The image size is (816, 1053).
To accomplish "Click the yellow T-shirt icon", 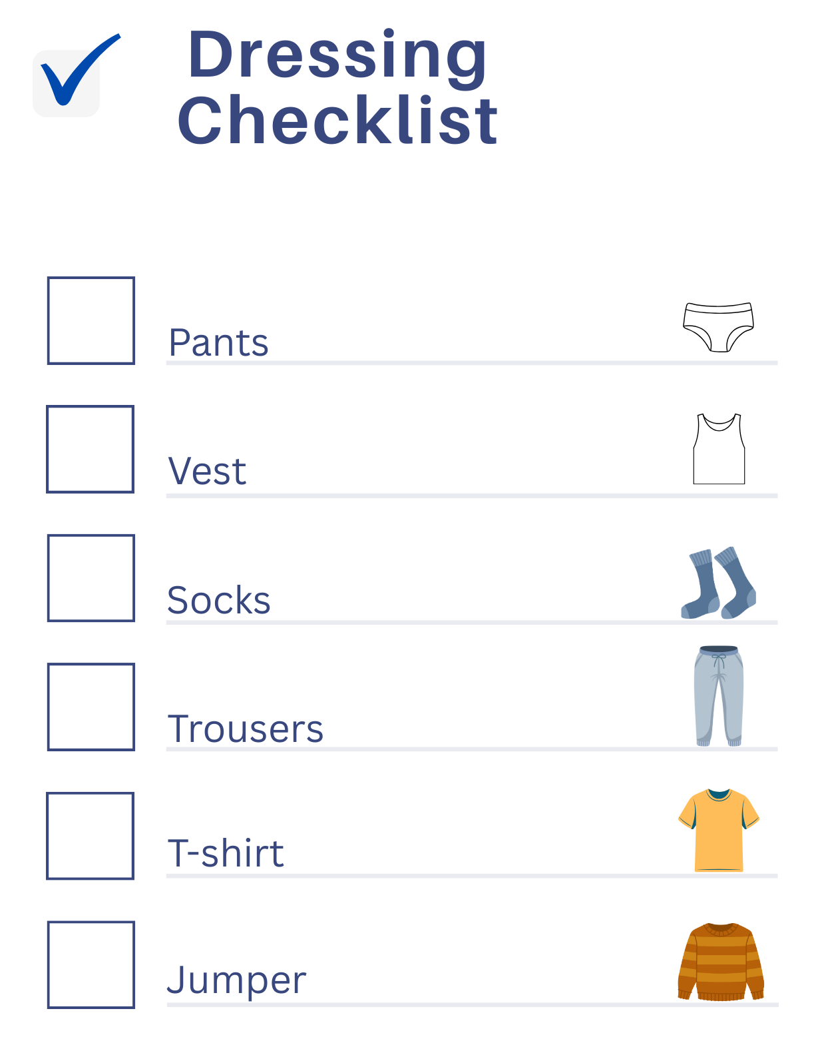I will 718,830.
